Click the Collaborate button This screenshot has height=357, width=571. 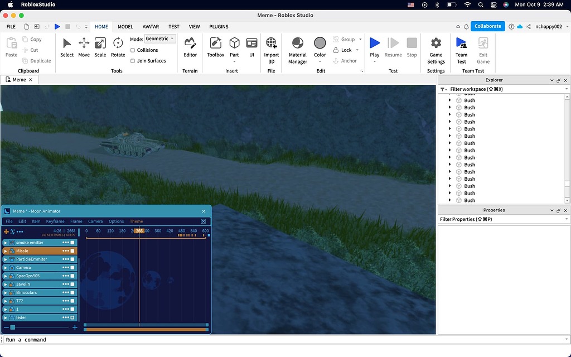coord(488,26)
